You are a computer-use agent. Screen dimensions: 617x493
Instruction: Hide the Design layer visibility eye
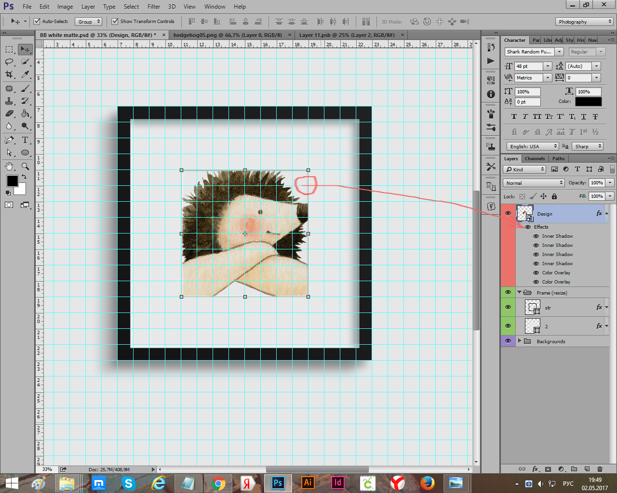click(x=508, y=213)
